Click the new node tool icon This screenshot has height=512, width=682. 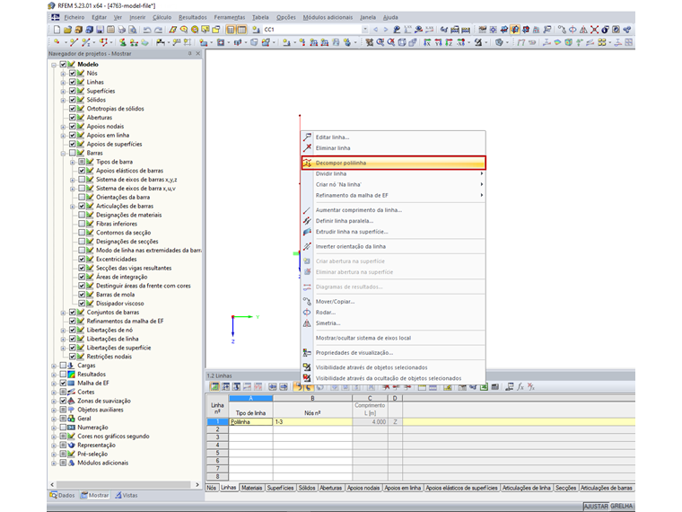click(57, 42)
